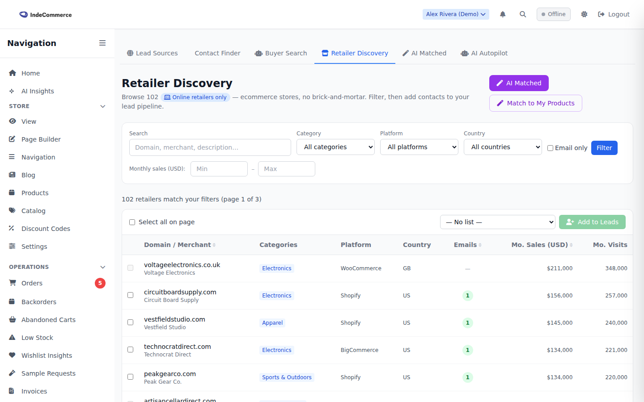Tick the technocratdirect.com row checkbox
644x402 pixels.
click(130, 350)
